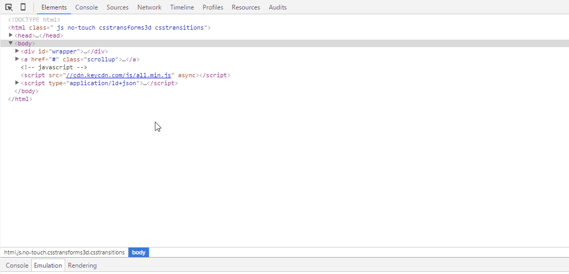Screen dimensions: 569x274
Task: Open the Profiles tab
Action: click(x=213, y=7)
